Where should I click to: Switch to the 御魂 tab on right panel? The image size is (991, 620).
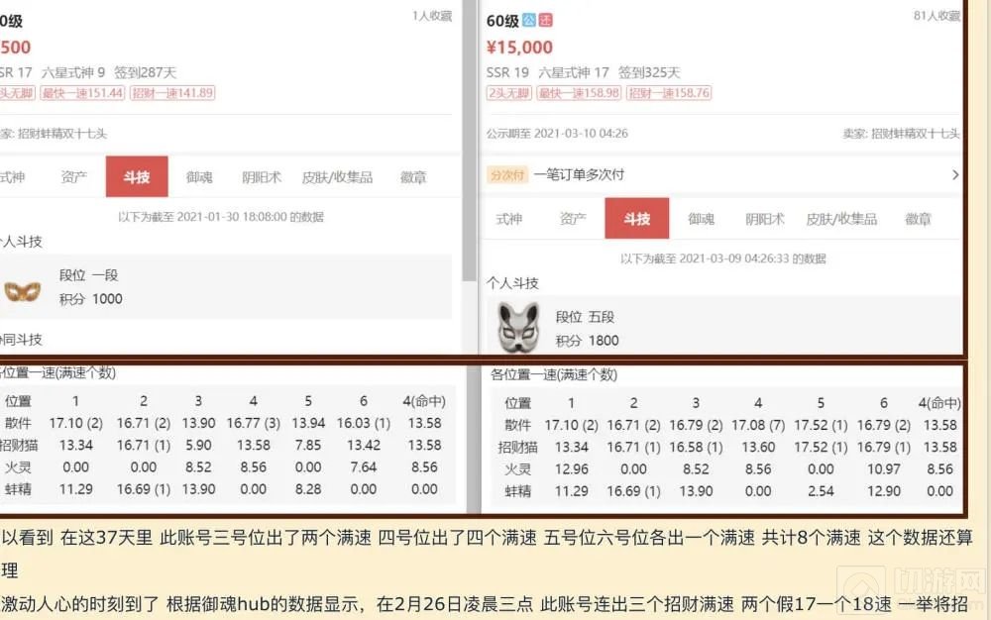pos(701,218)
